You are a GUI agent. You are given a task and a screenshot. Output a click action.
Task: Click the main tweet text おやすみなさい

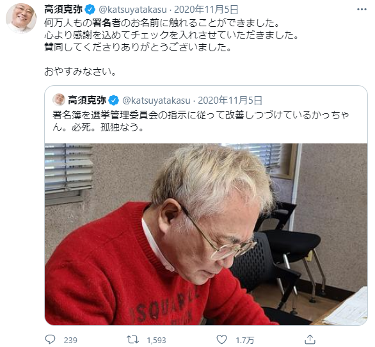tap(80, 72)
